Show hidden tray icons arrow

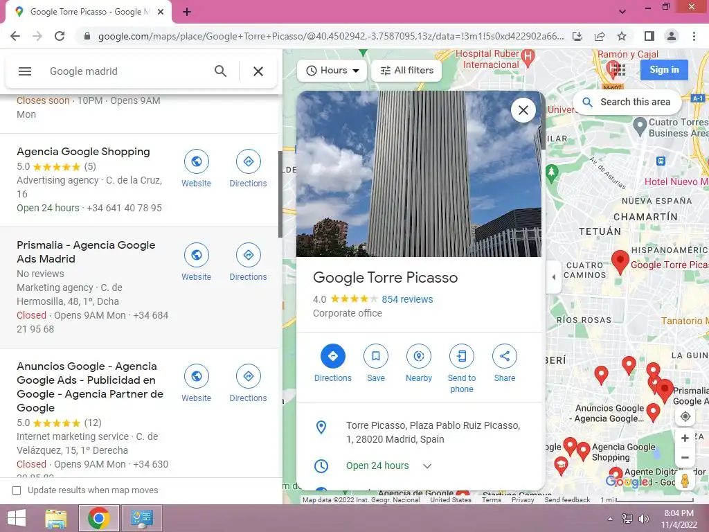point(610,518)
